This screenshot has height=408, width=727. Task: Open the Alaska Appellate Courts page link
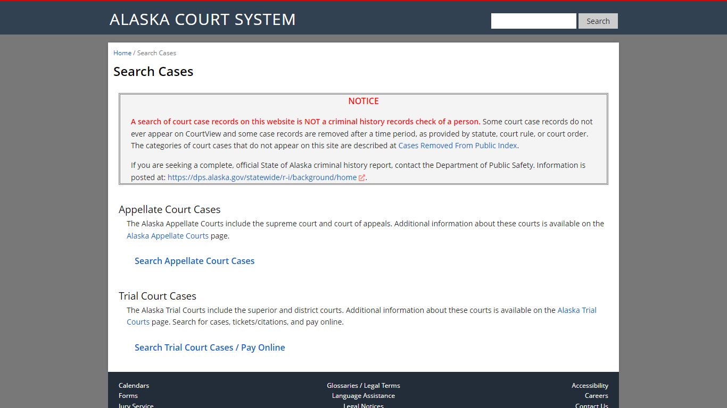click(x=168, y=236)
